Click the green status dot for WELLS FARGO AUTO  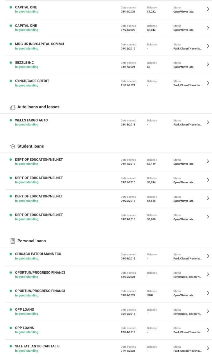coord(11,120)
